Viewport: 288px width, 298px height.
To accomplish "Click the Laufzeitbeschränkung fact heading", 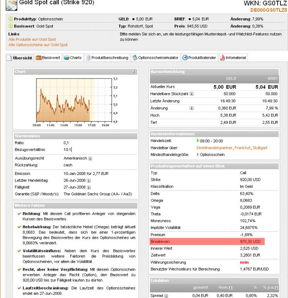I will pyautogui.click(x=45, y=288).
